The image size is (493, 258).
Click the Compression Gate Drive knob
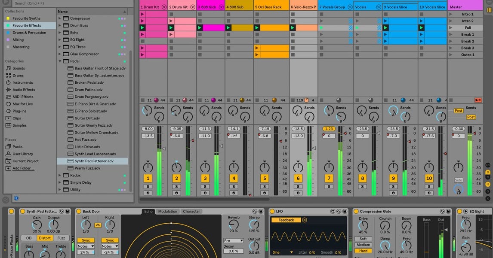(363, 225)
